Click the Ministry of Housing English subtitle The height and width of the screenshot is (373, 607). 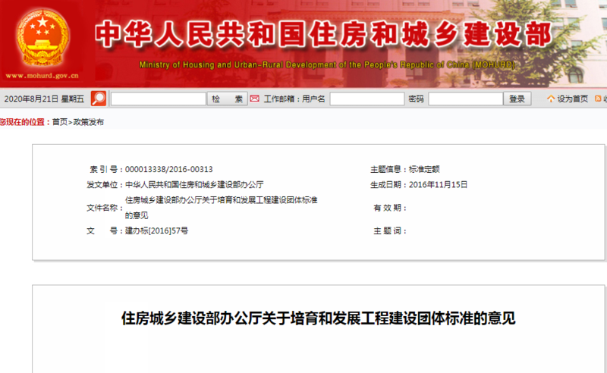pyautogui.click(x=327, y=64)
